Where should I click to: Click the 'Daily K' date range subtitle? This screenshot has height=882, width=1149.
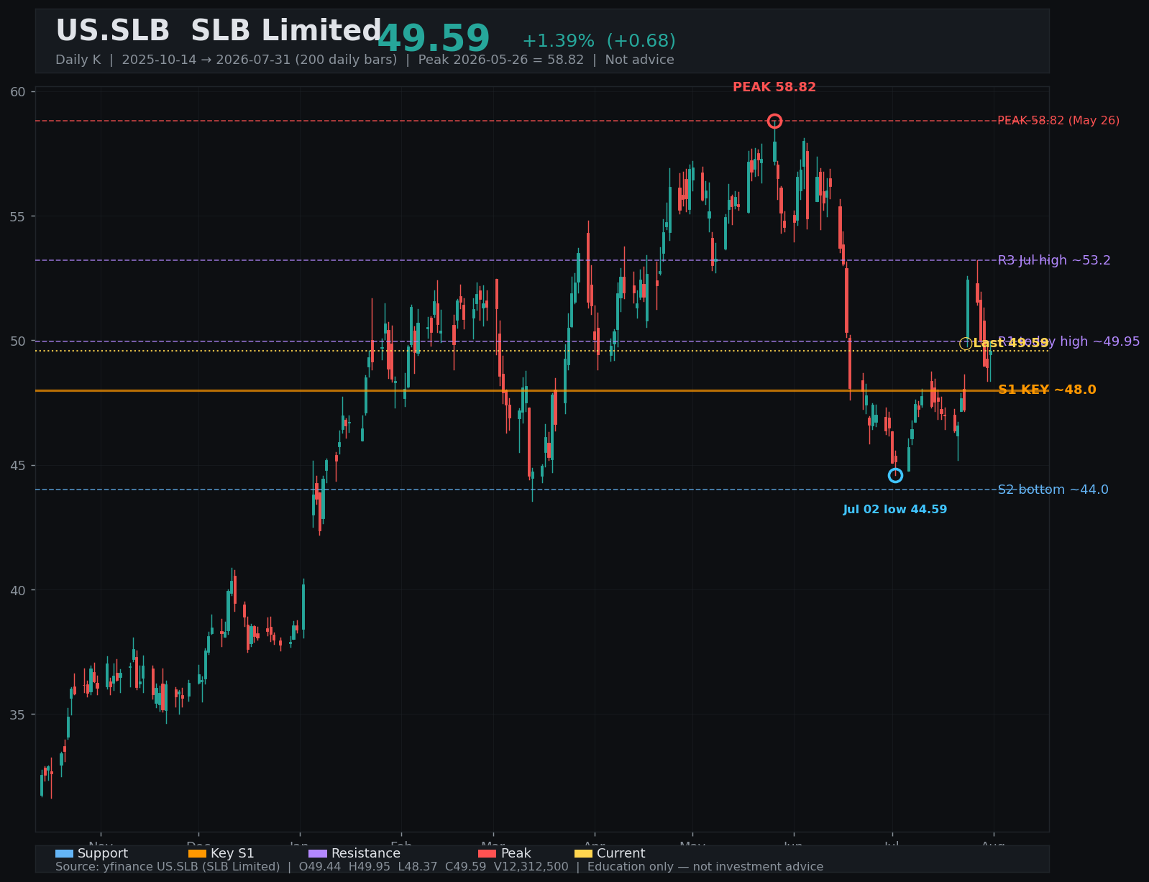point(365,60)
